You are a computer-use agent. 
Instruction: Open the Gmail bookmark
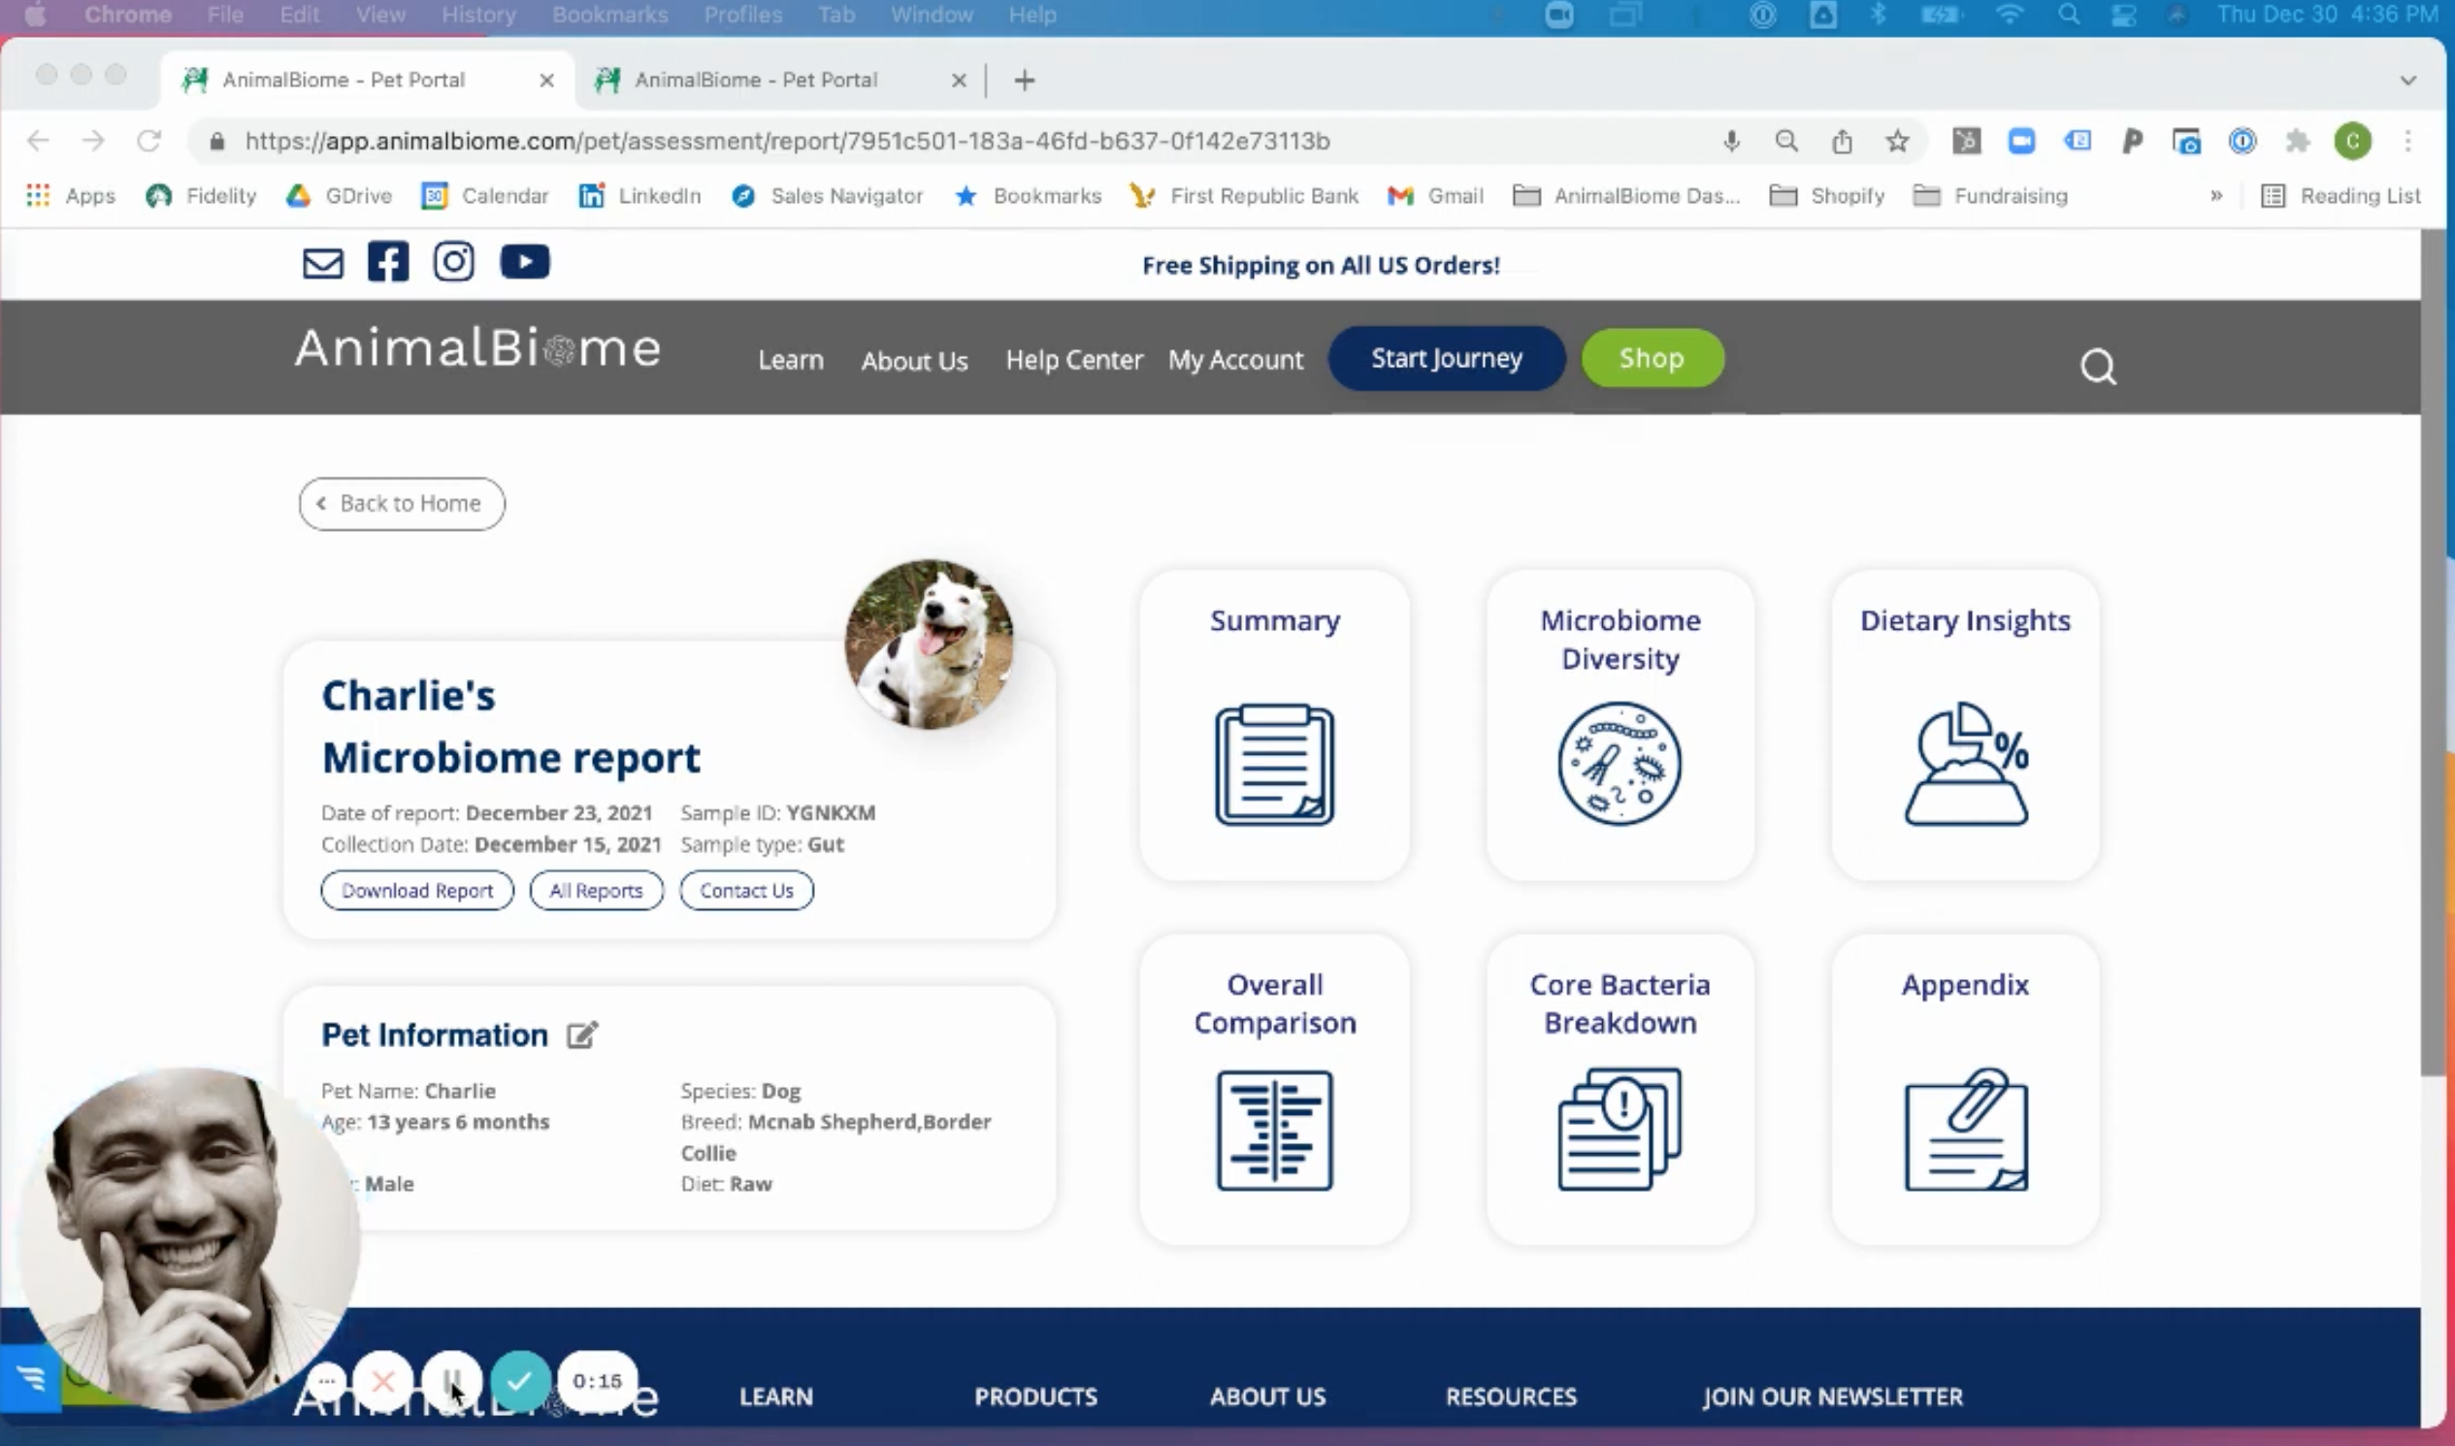(1435, 196)
